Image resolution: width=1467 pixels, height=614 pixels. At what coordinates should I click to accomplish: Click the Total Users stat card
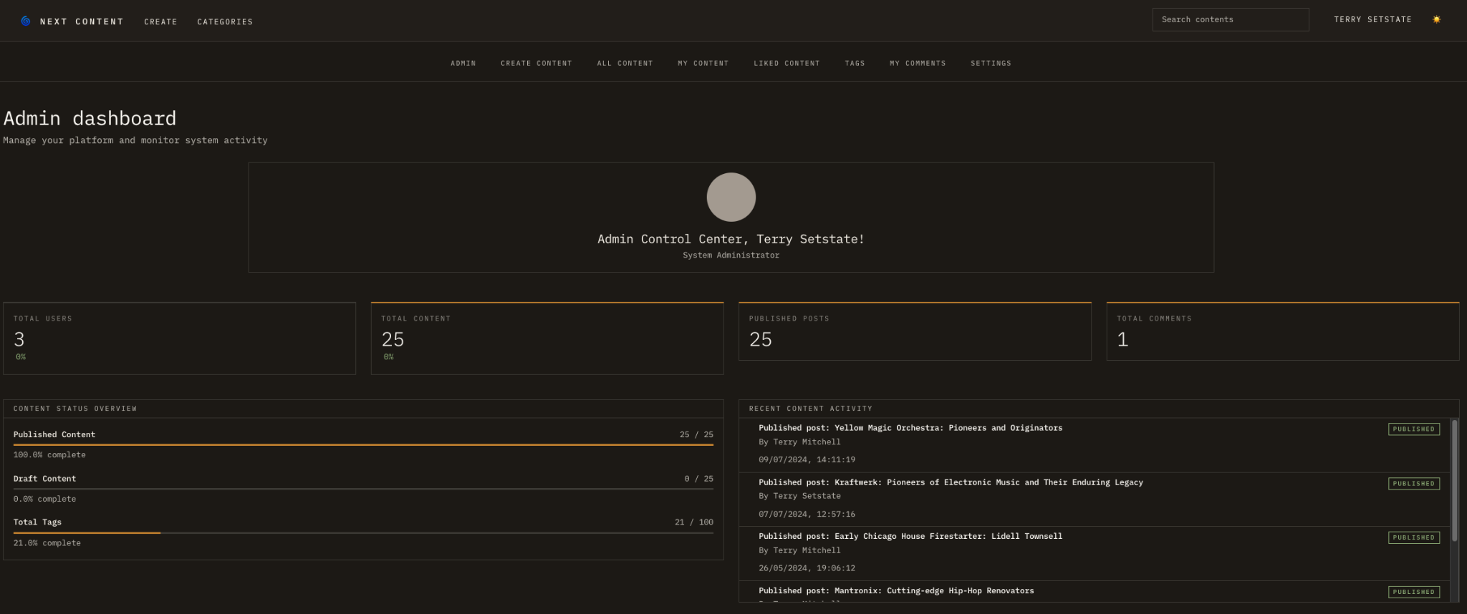[179, 338]
